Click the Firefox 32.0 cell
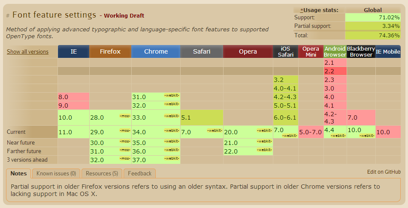Viewport: 408px width, 208px height. [110, 160]
